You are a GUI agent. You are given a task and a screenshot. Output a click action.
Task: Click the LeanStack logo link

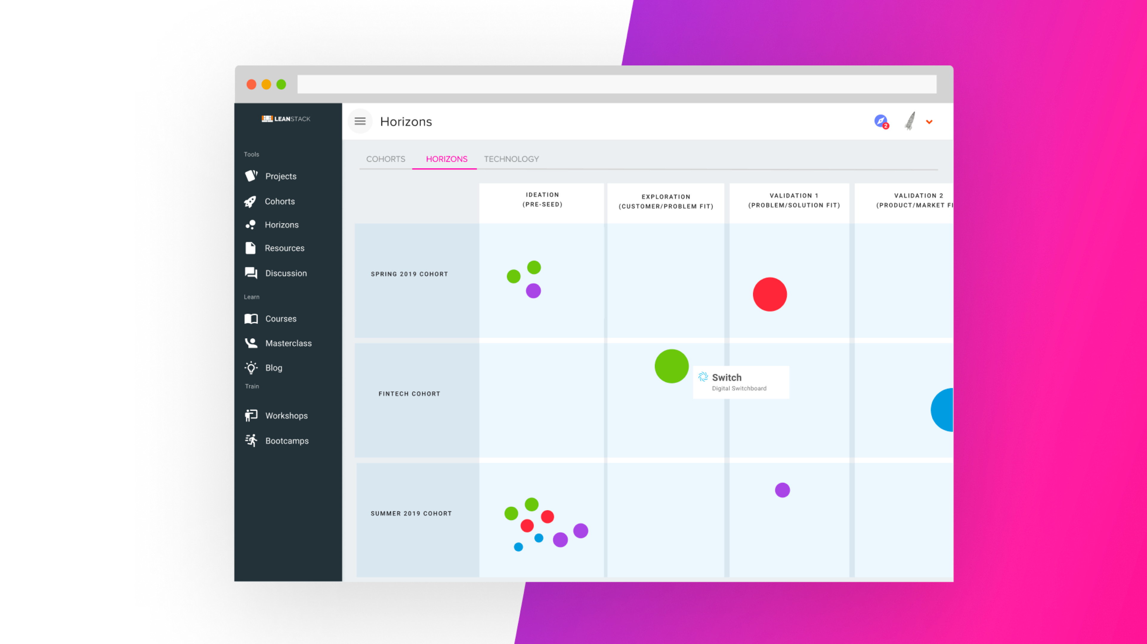(x=286, y=119)
